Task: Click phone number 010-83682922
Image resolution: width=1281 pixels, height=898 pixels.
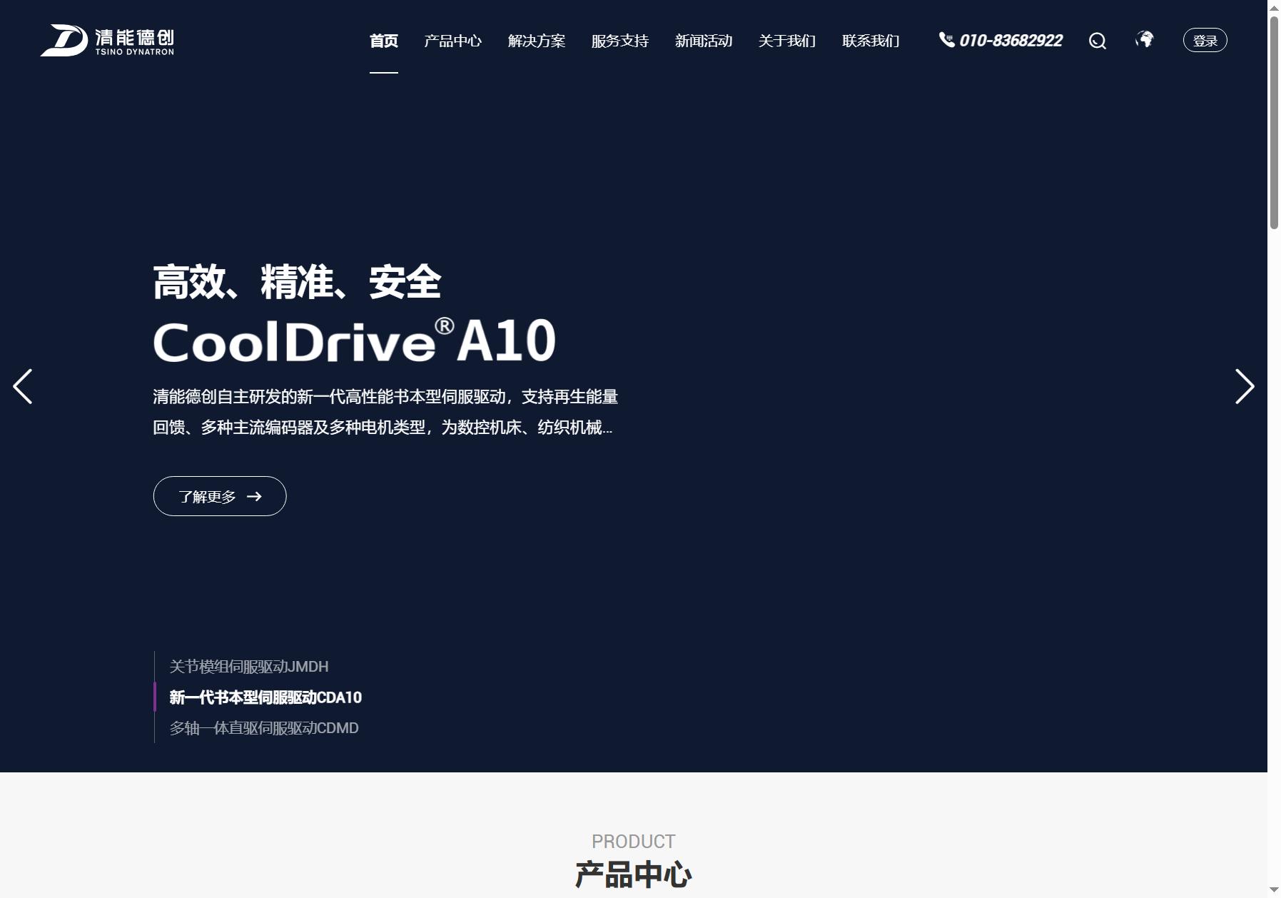Action: (x=1011, y=41)
